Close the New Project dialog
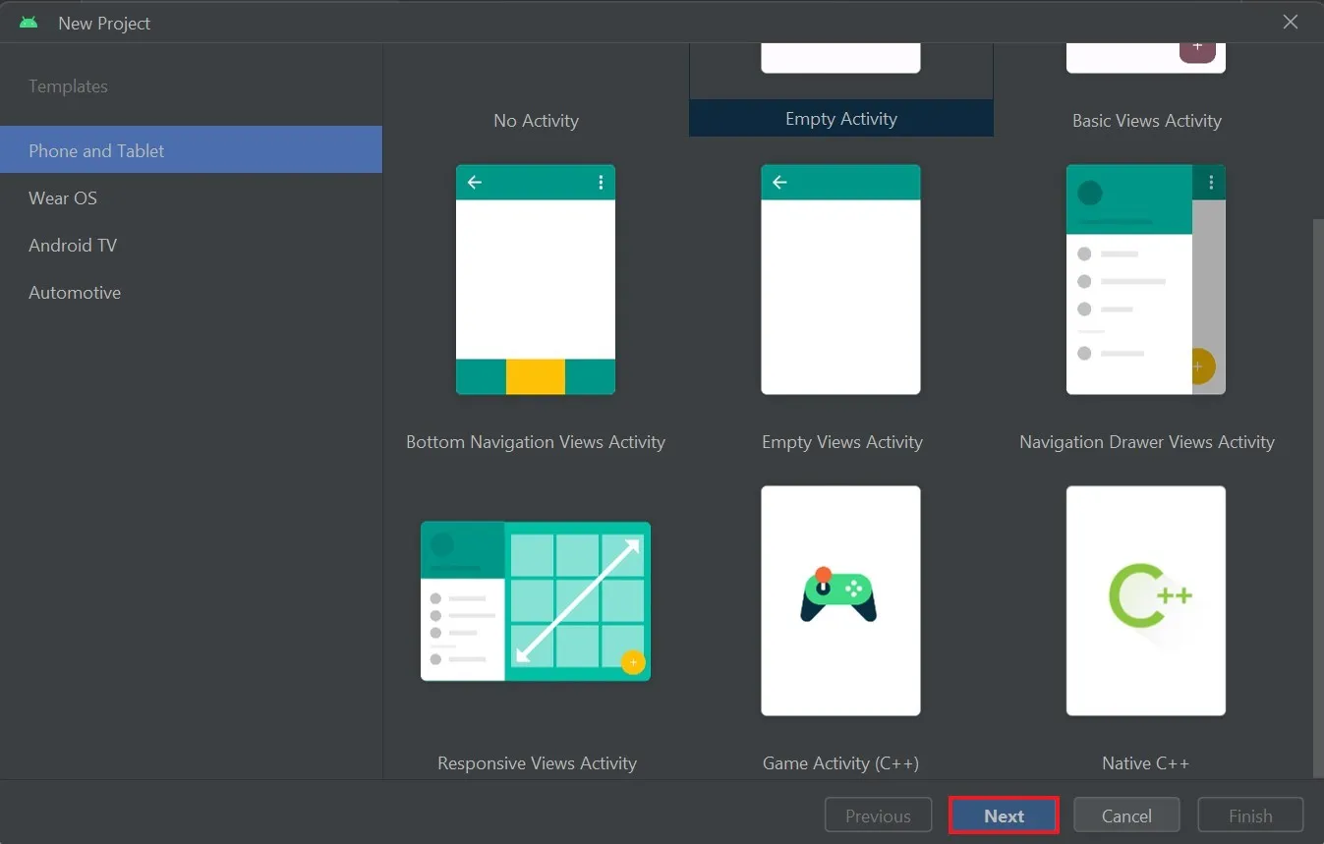 point(1291,22)
